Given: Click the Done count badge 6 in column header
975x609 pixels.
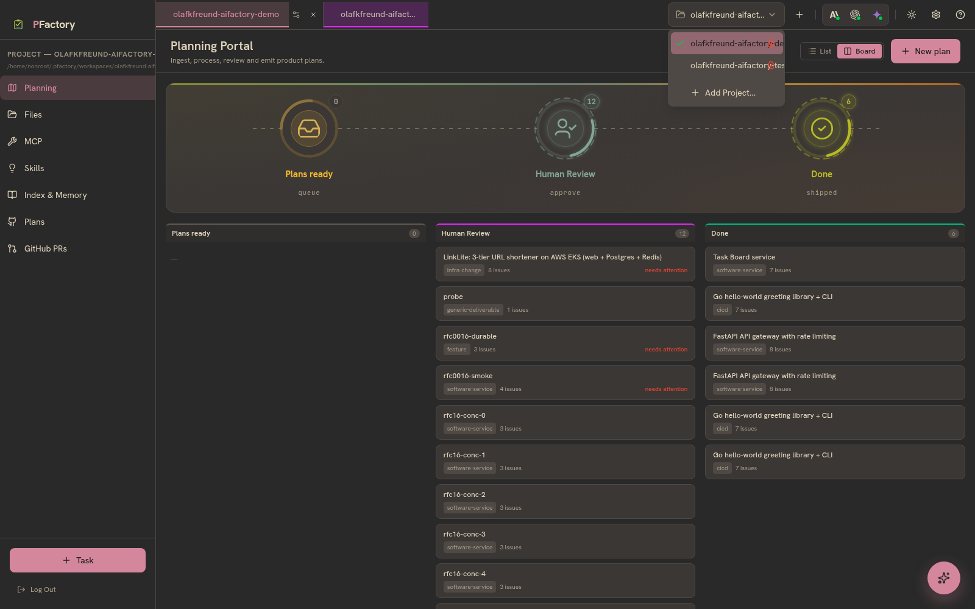Looking at the screenshot, I should click(x=954, y=233).
